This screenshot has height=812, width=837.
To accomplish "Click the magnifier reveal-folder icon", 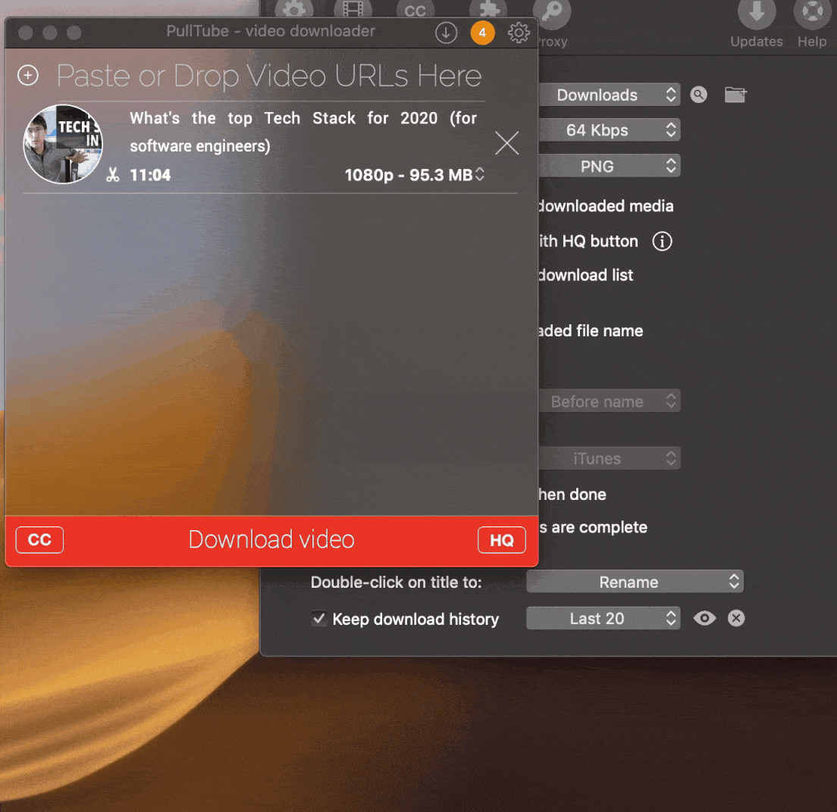I will click(x=698, y=95).
